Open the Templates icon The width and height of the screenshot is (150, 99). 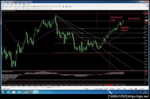click(70, 7)
